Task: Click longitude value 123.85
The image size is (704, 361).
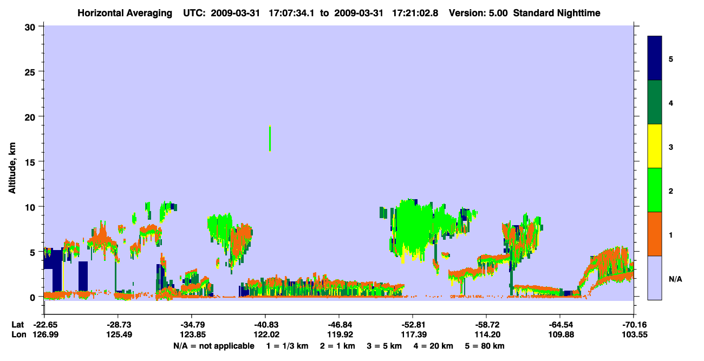Action: [192, 334]
